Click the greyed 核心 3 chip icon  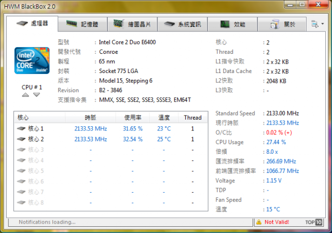(21, 150)
